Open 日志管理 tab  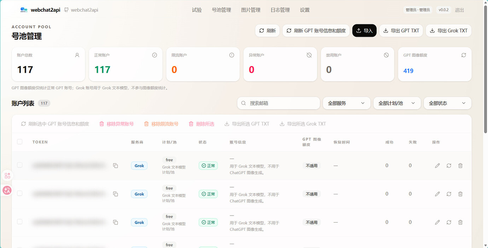(280, 10)
